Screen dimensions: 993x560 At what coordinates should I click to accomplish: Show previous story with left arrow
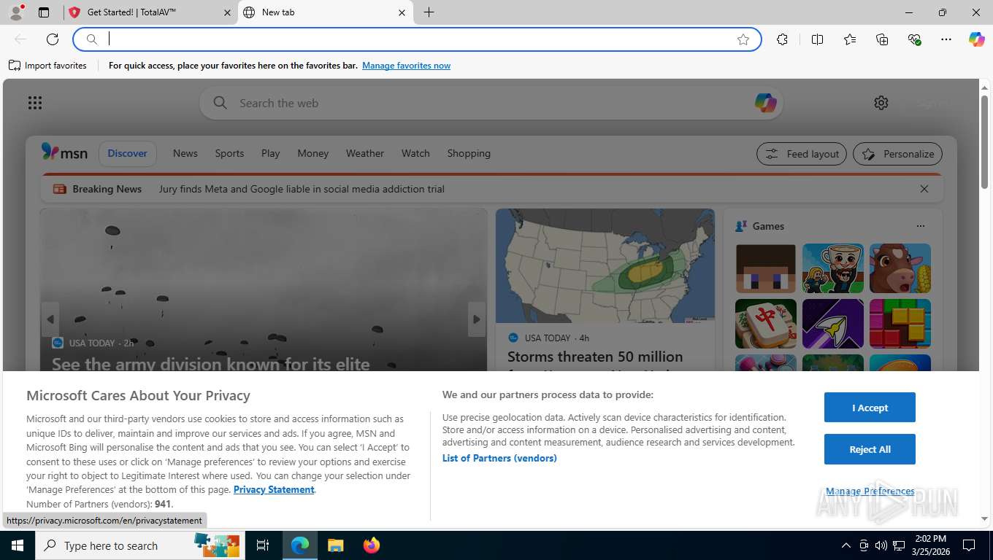50,319
